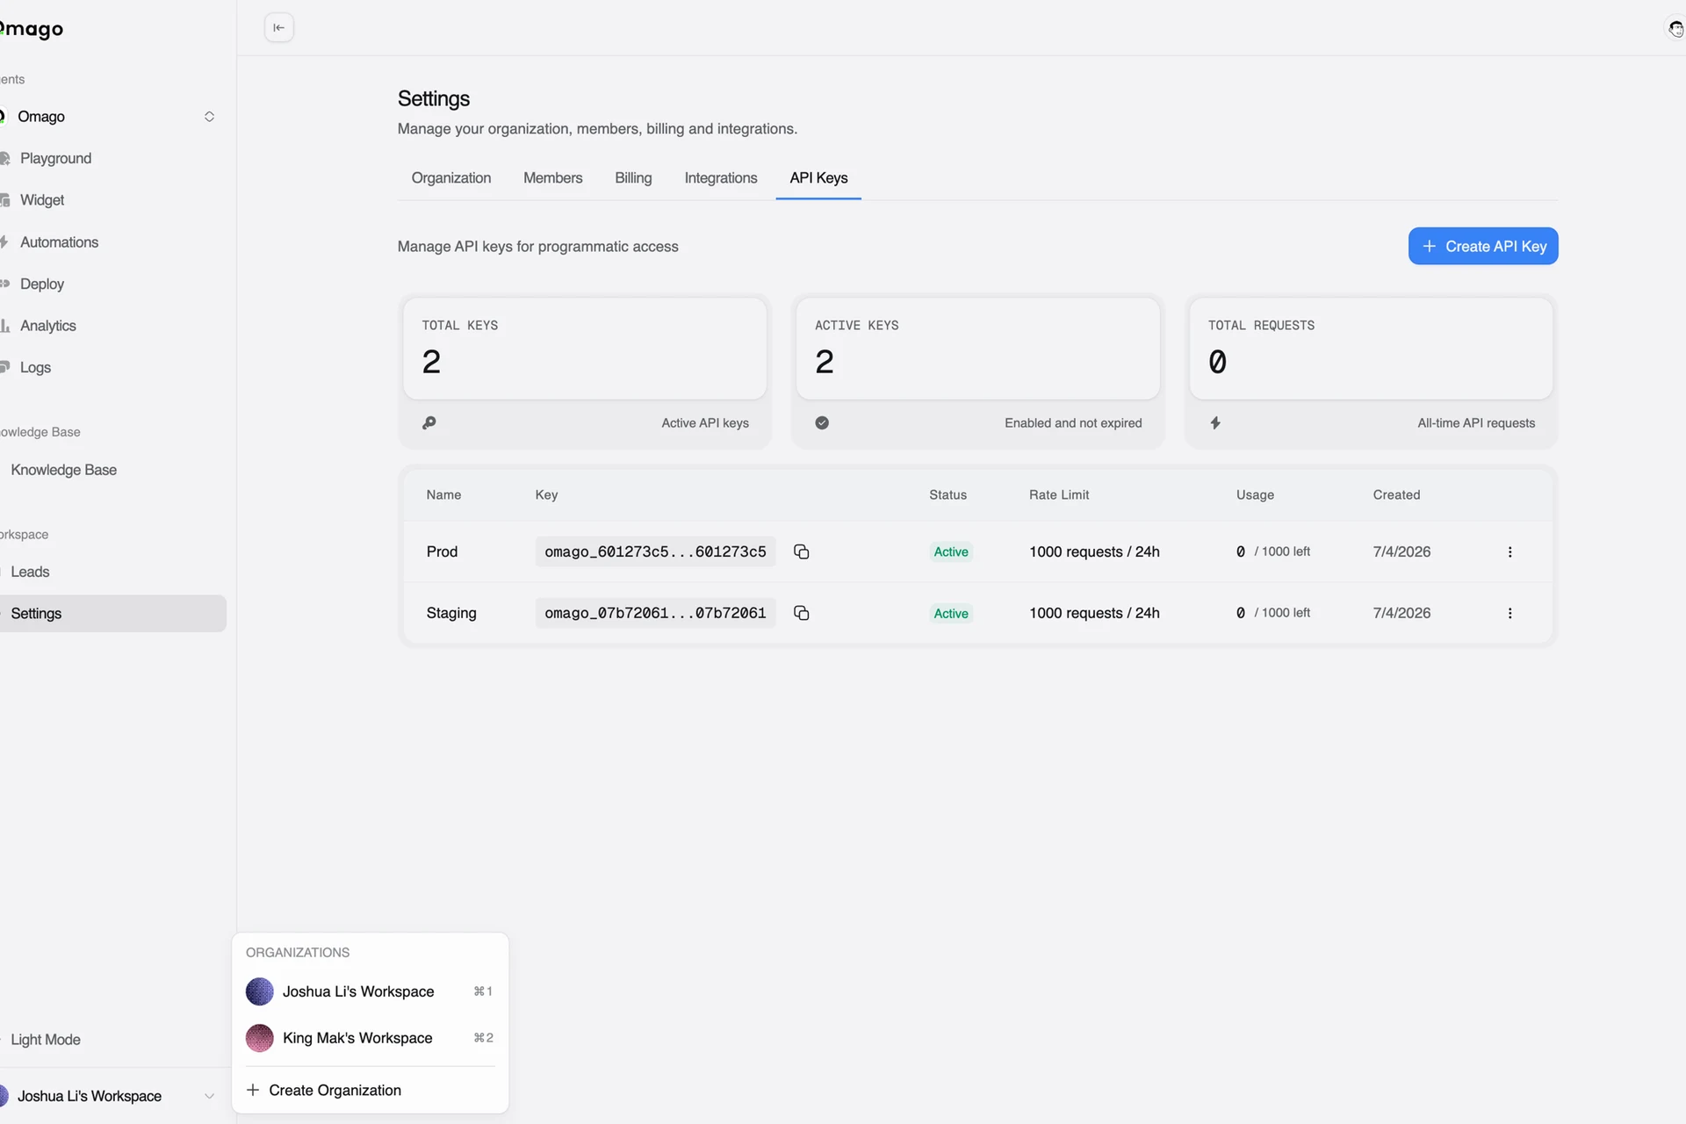Viewport: 1686px width, 1124px height.
Task: Click the checkmark icon under Active Keys
Action: click(x=822, y=422)
